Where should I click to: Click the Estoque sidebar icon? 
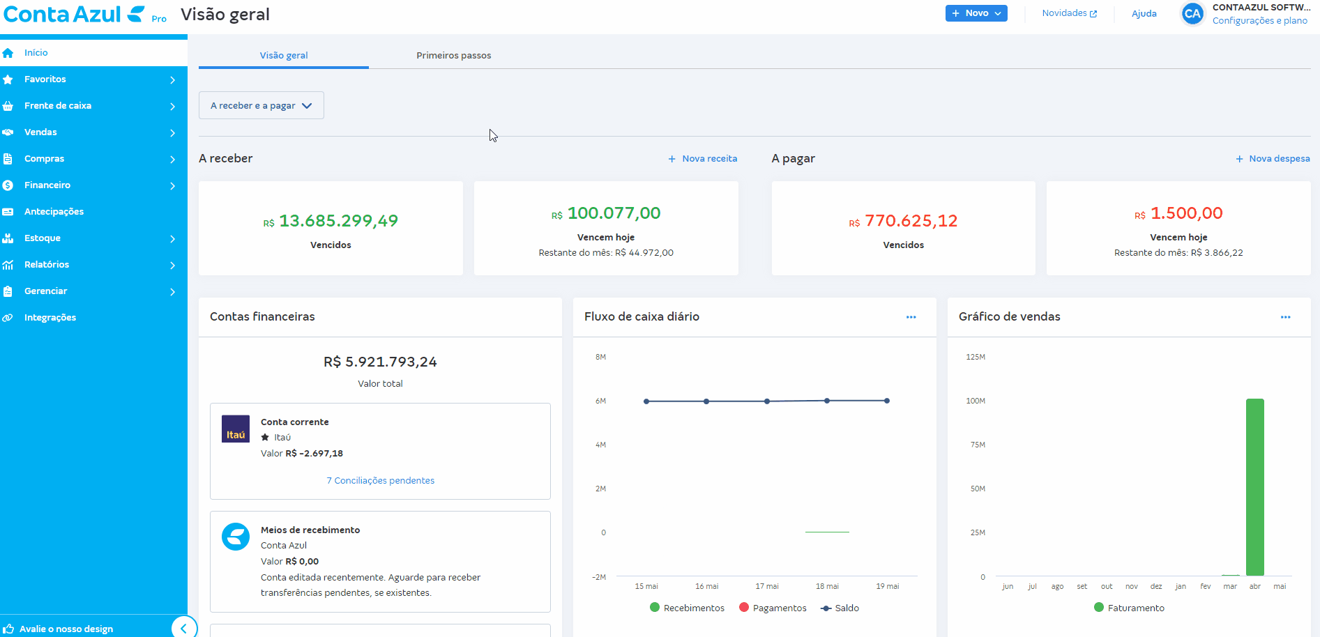tap(8, 238)
